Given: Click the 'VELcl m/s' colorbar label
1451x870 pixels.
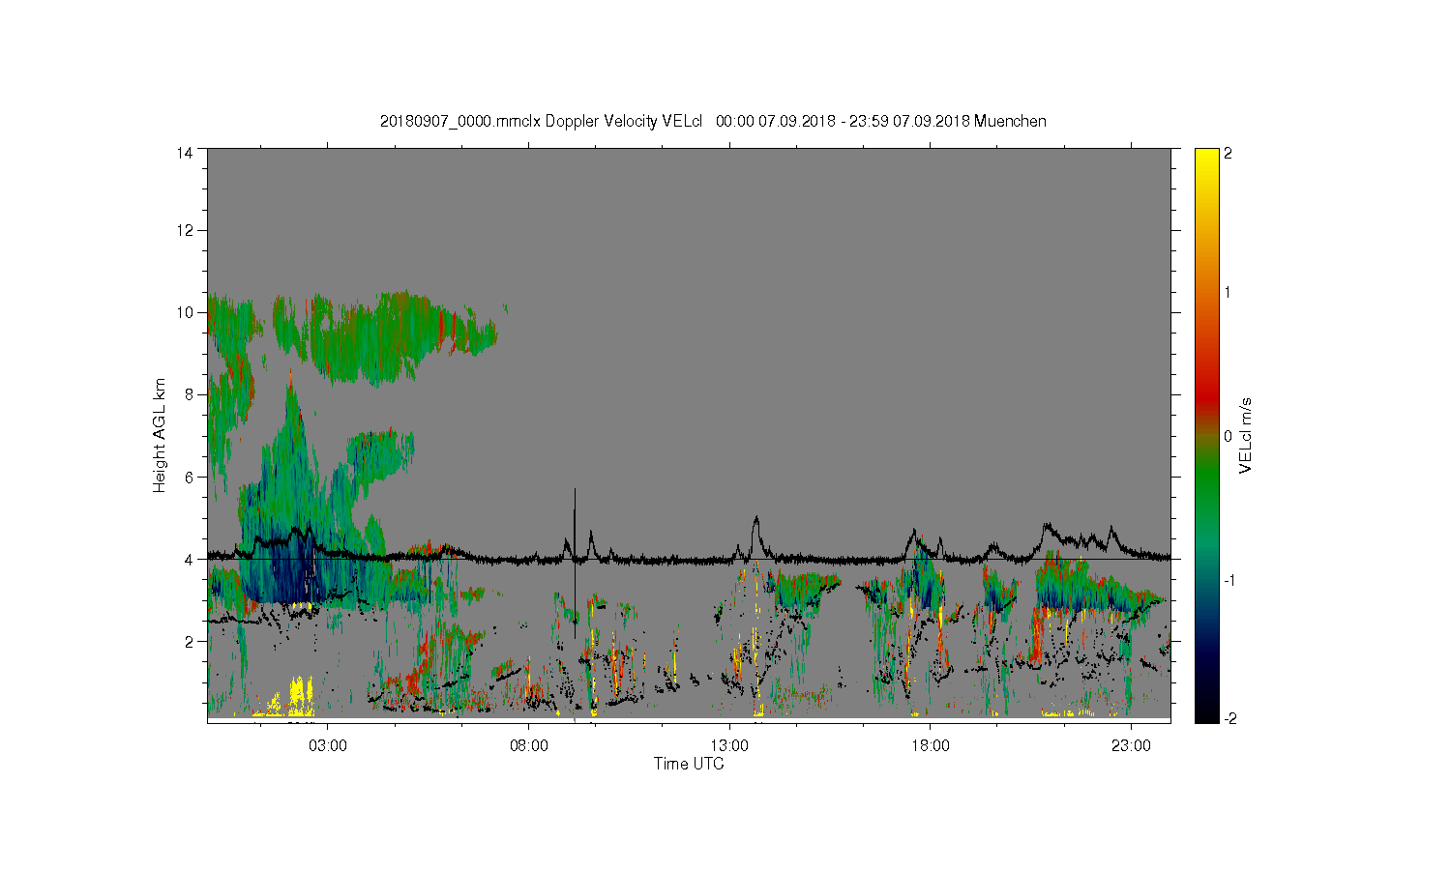Looking at the screenshot, I should (x=1246, y=435).
